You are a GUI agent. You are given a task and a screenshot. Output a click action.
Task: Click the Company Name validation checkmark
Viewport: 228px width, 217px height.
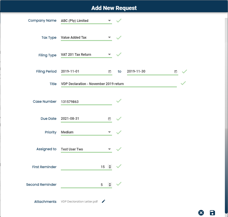(119, 20)
